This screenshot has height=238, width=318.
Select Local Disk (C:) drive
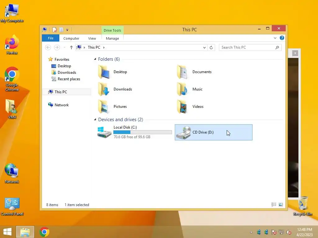point(134,132)
